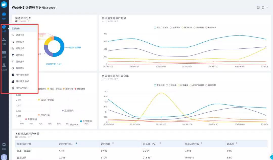Click the calendar icon in top-right header
Screen dimensions: 273x160
tap(258, 7)
